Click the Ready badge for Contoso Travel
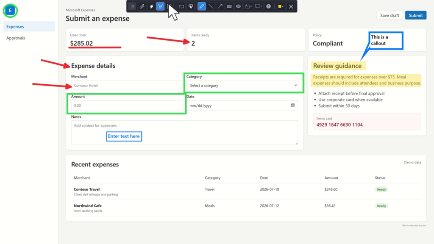434x244 pixels. click(381, 189)
